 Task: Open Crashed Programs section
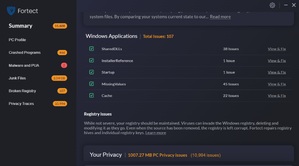coord(25,52)
